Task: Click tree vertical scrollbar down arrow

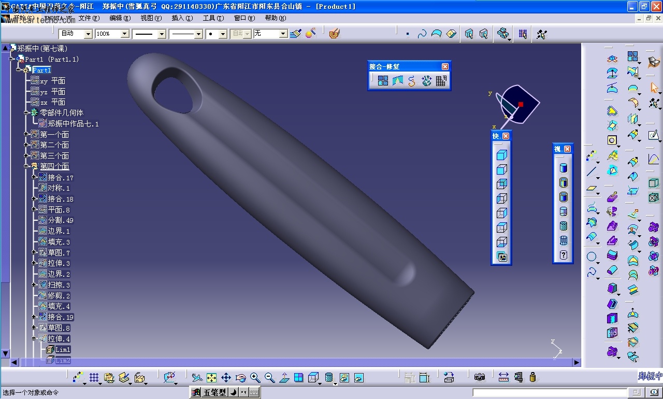Action: pyautogui.click(x=6, y=353)
